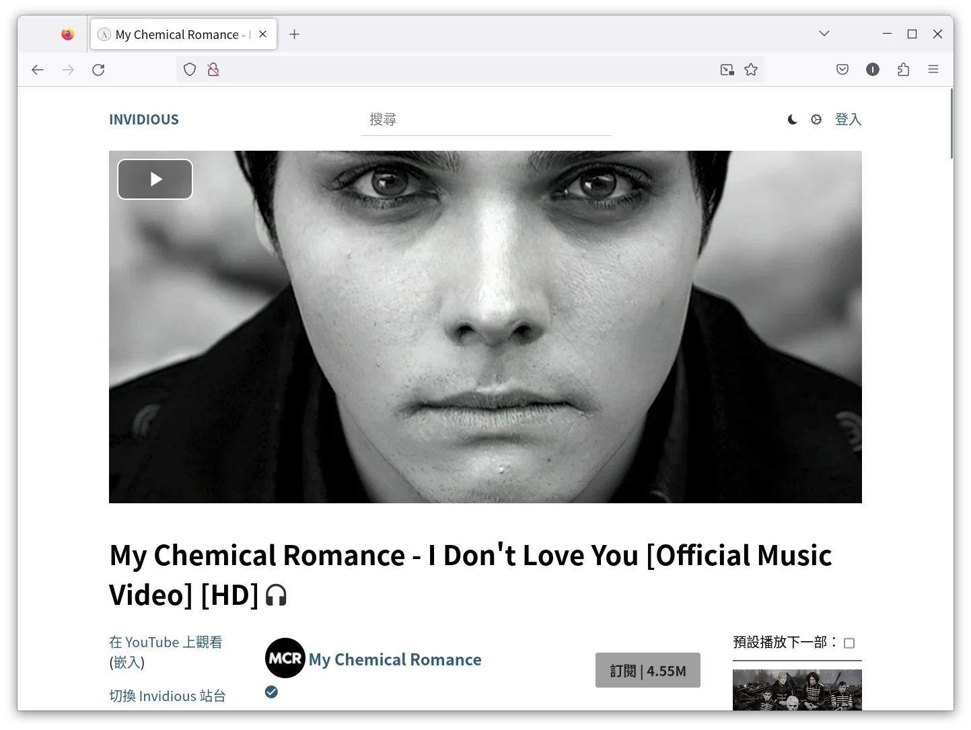971x730 pixels.
Task: Open a new tab with plus button
Action: 294,34
